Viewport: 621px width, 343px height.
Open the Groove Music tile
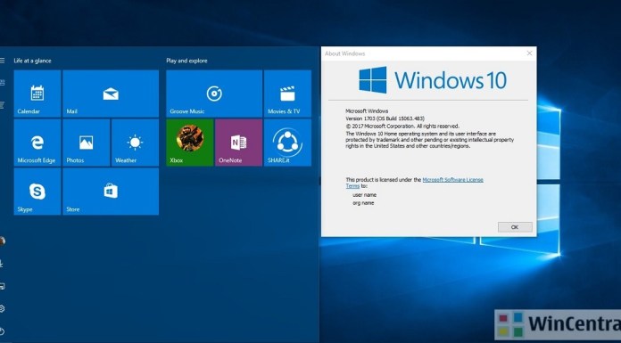point(214,94)
